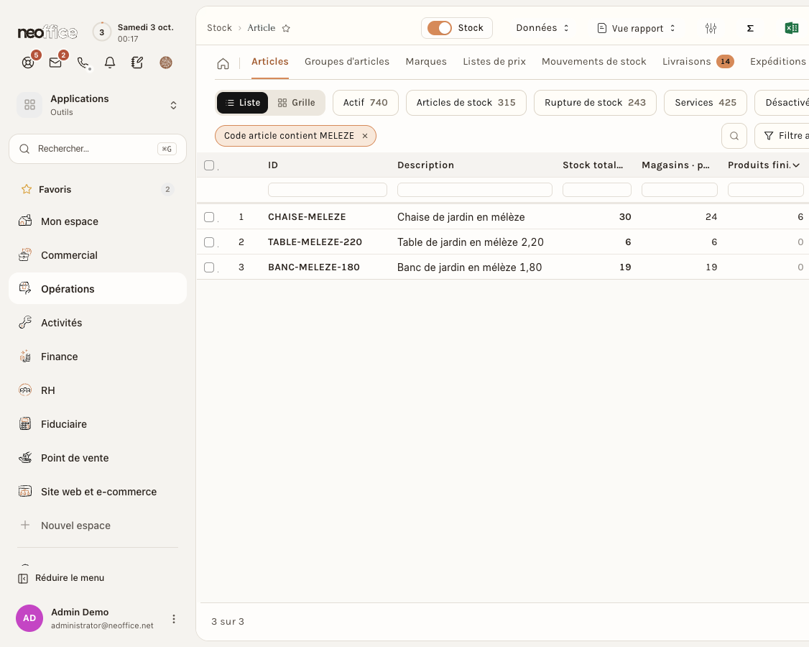The height and width of the screenshot is (647, 809).
Task: Click the Stock total column filter input
Action: tap(597, 190)
